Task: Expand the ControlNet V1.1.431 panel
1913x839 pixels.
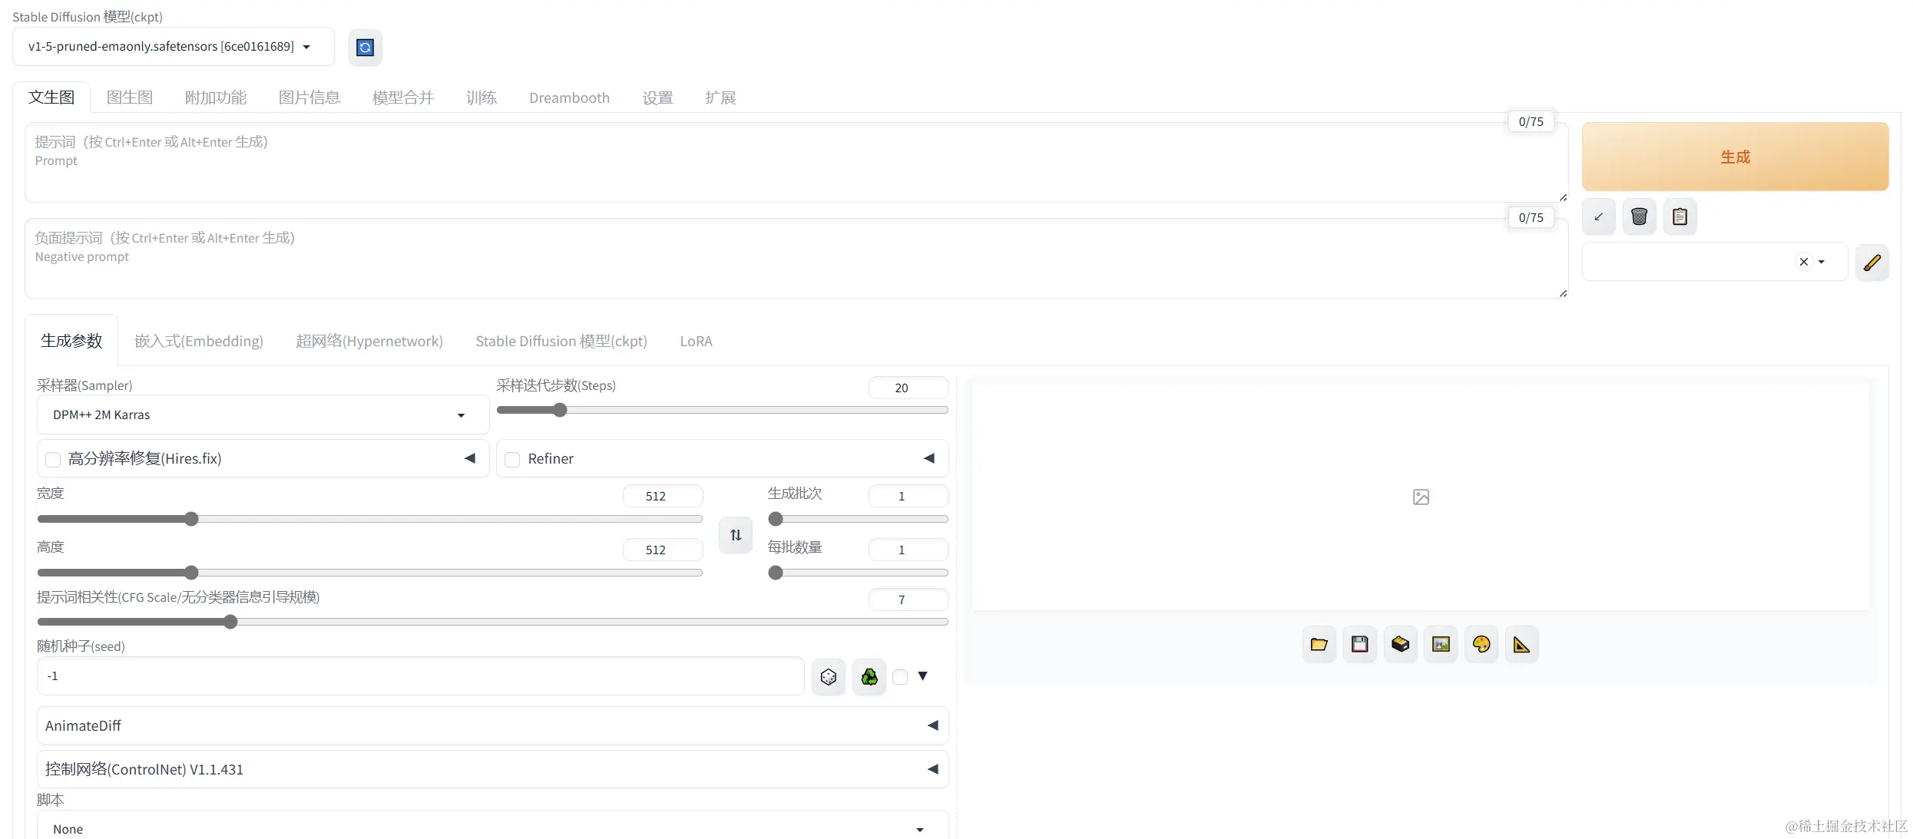Action: 491,769
